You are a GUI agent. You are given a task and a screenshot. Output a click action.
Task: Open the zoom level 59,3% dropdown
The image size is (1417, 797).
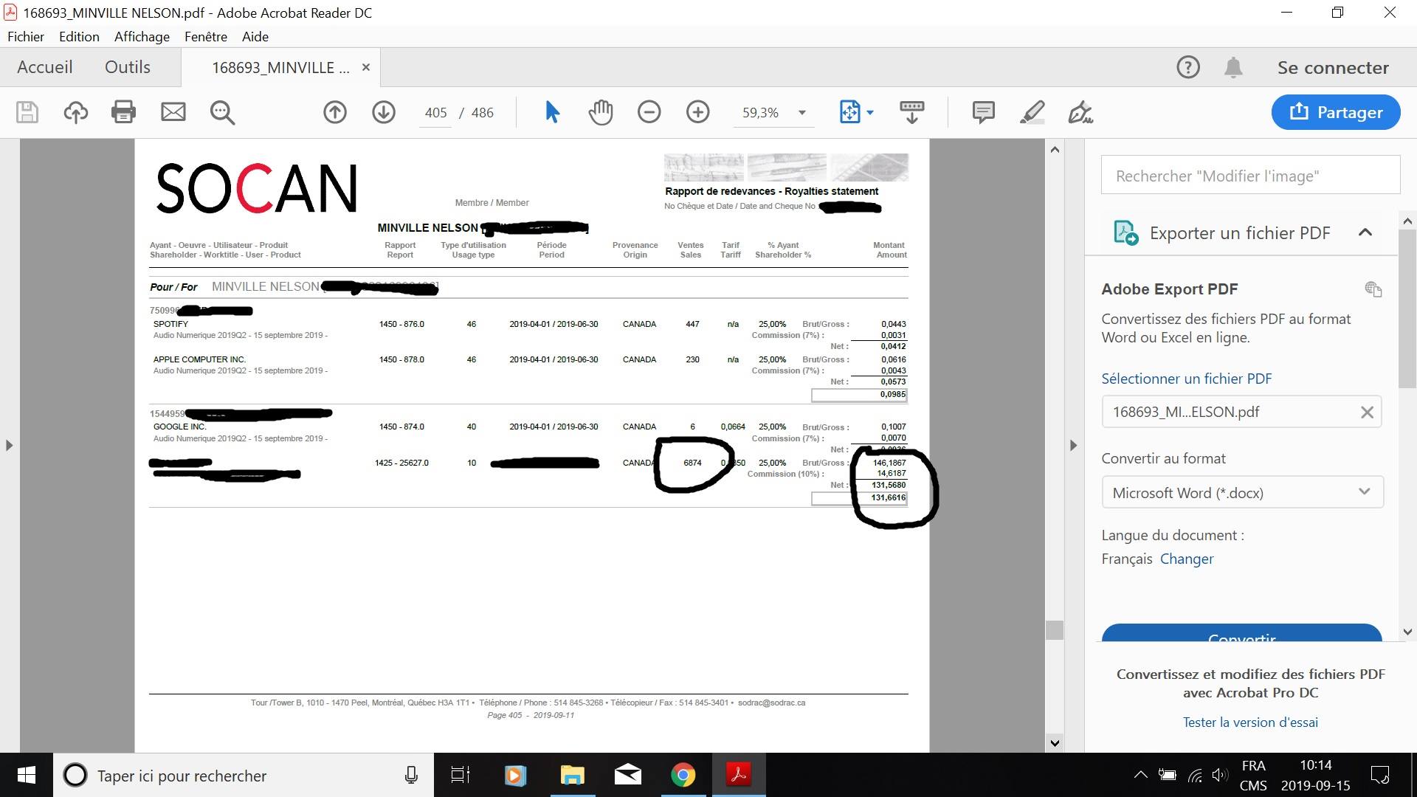click(802, 113)
